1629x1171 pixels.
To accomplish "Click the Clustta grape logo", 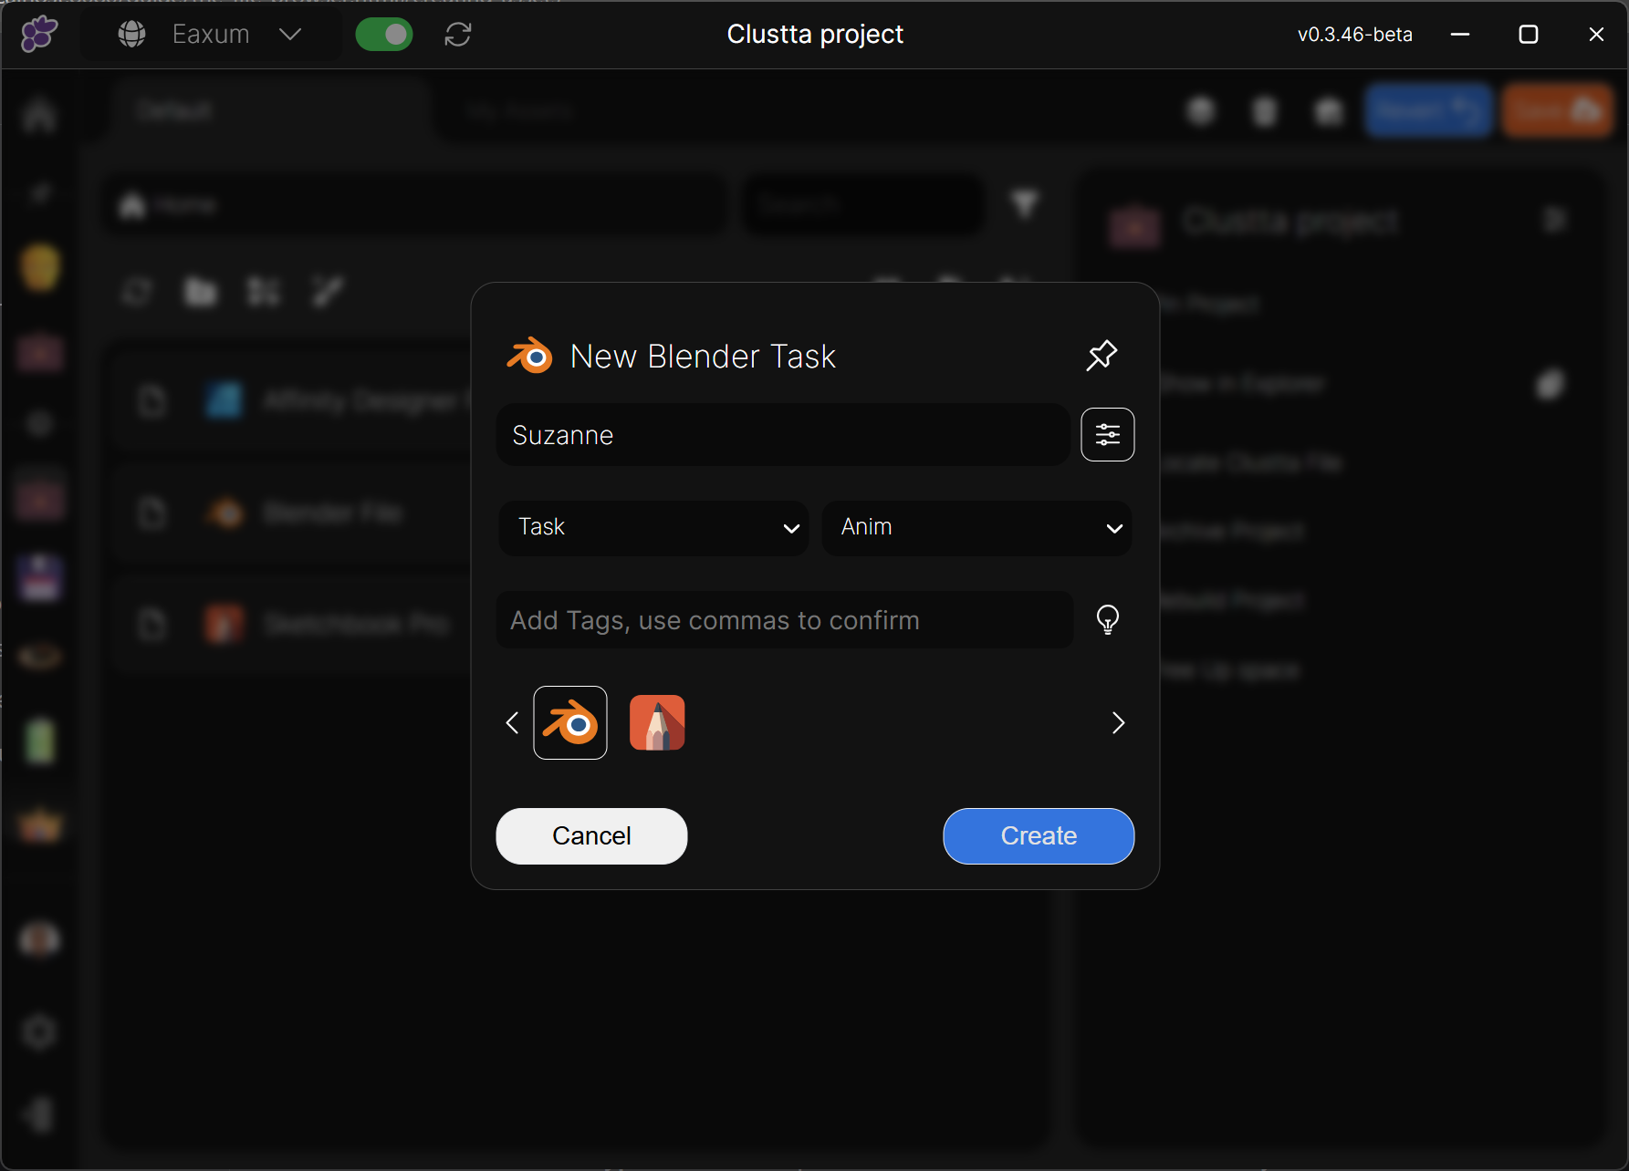I will pyautogui.click(x=39, y=35).
